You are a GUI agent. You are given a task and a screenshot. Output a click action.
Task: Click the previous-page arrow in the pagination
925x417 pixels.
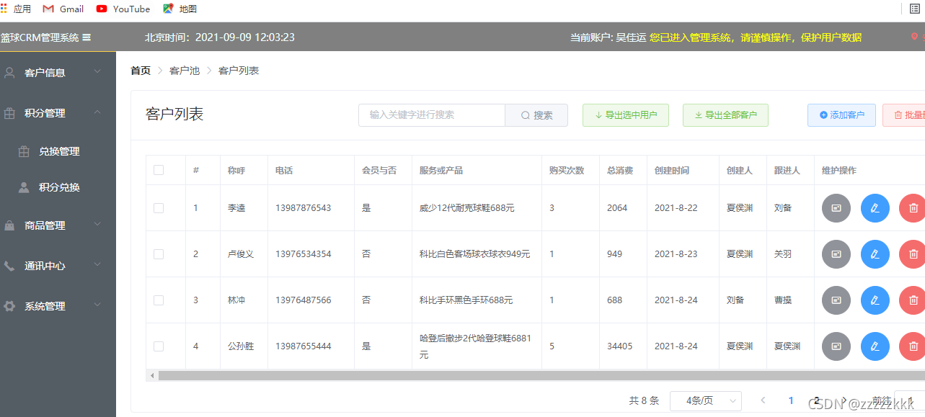(764, 400)
